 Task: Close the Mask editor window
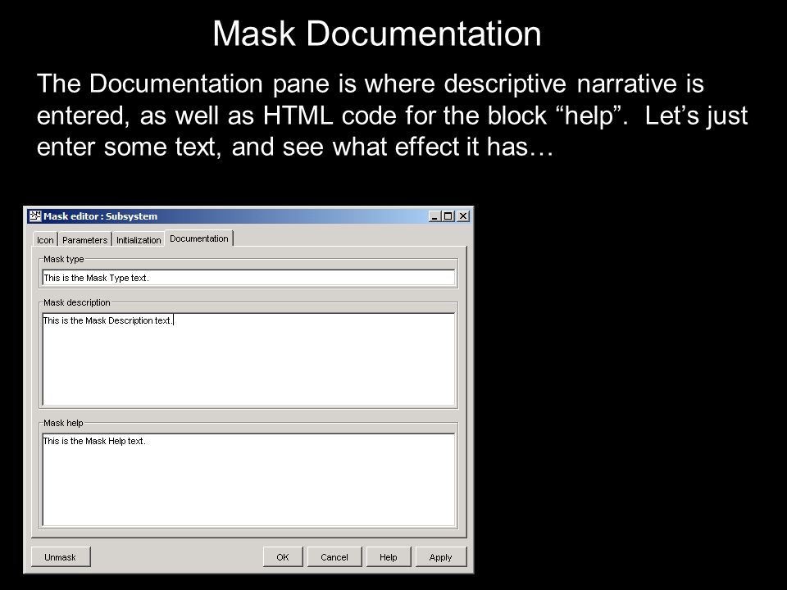(x=463, y=216)
